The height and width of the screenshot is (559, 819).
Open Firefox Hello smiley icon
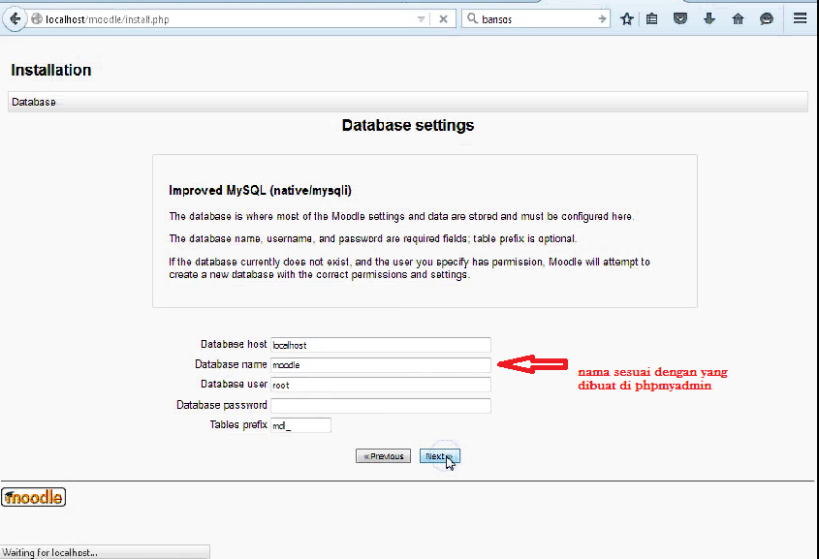[767, 18]
